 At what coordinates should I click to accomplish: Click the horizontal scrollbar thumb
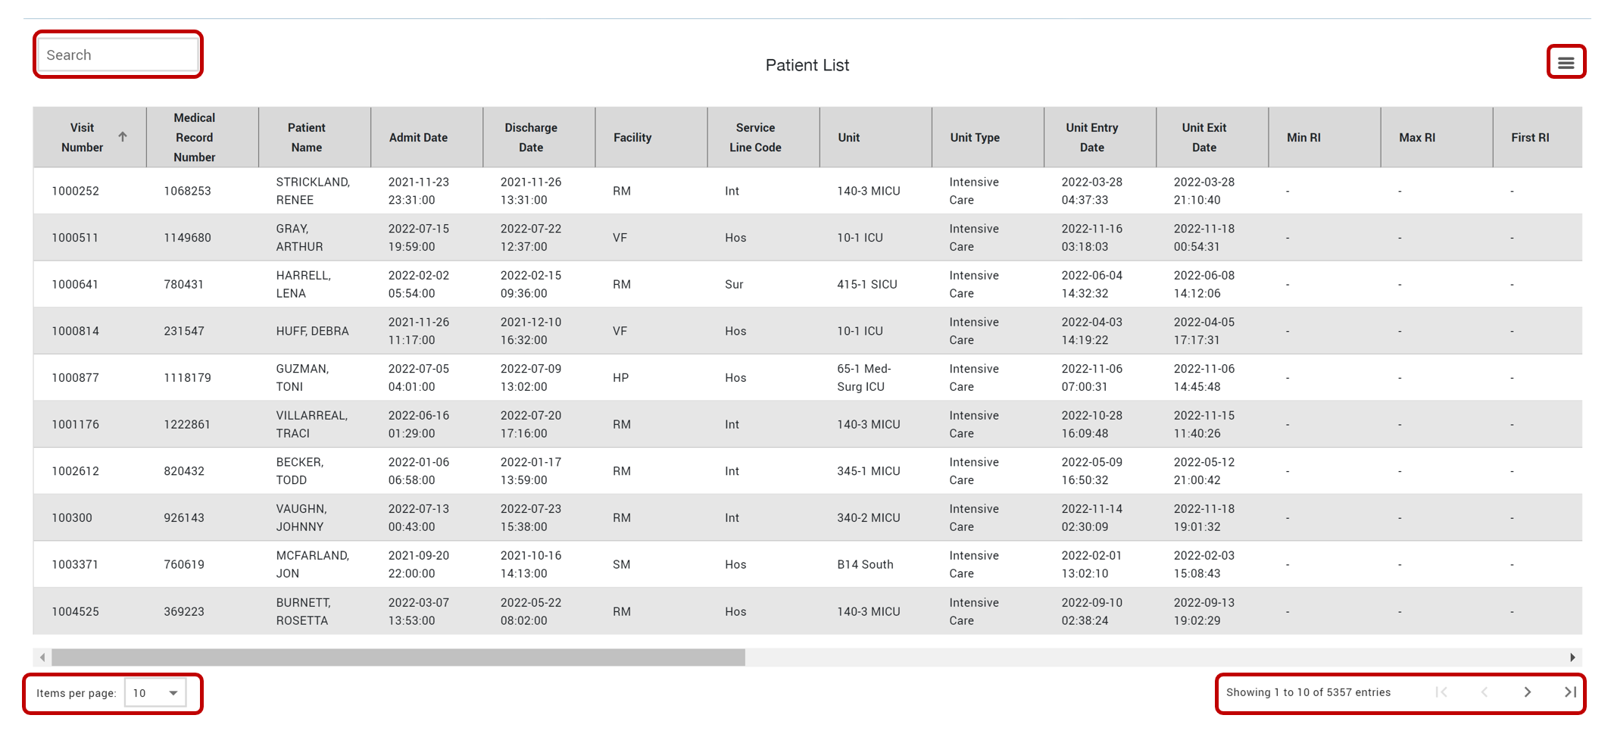pos(398,657)
